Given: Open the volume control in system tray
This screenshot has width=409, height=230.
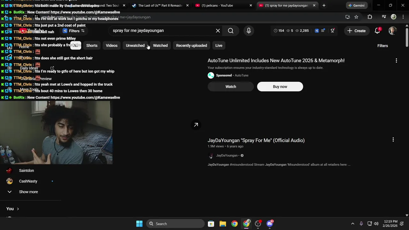Looking at the screenshot, I should pos(376,224).
